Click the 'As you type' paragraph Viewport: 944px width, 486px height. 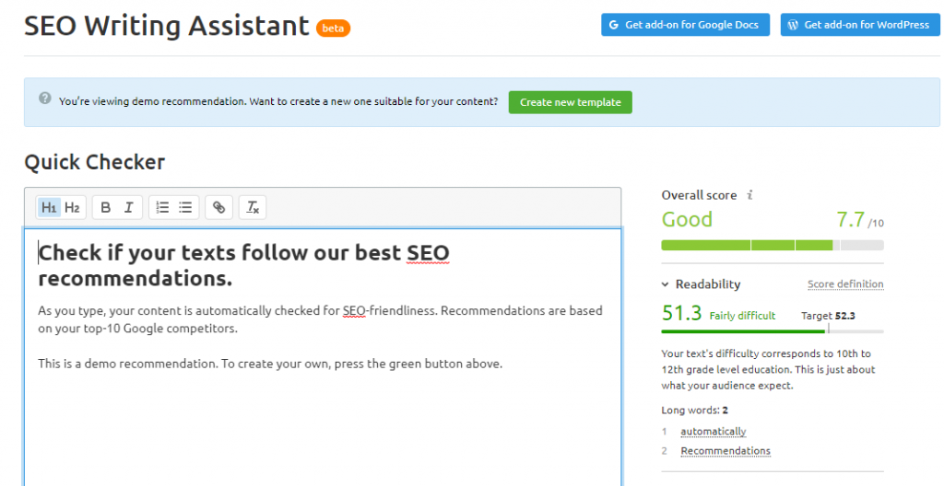click(320, 319)
